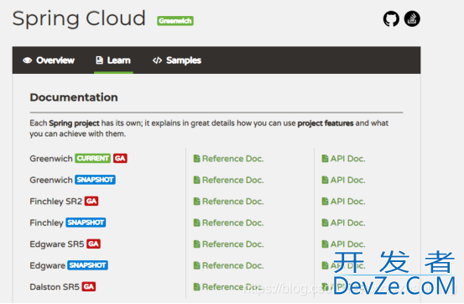Viewport: 464px width, 304px height.
Task: Click the Dalston SR5 version name
Action: pyautogui.click(x=55, y=287)
